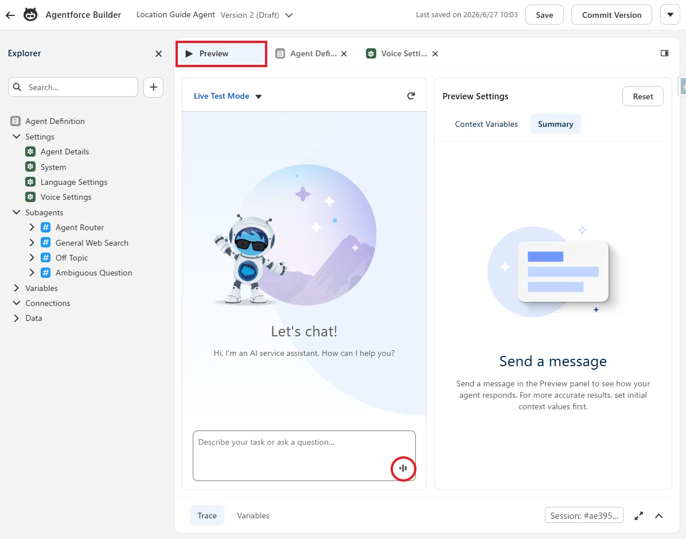Expand bottom panel to full screen
The image size is (686, 539).
(x=639, y=516)
